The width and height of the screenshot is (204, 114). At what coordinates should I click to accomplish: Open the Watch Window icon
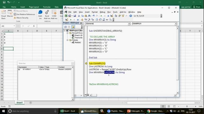click(x=104, y=20)
